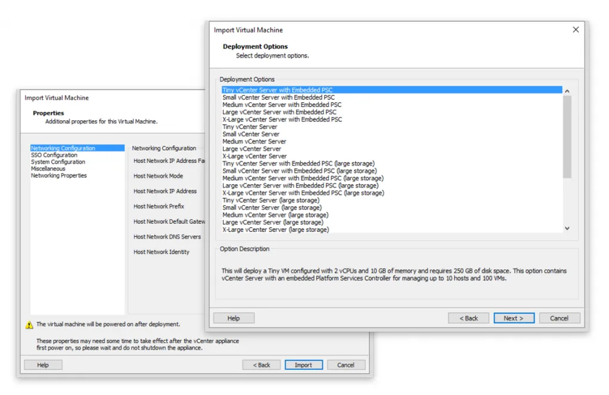Click the deployment options list scrollbar thumb
The image size is (609, 395).
(567, 137)
